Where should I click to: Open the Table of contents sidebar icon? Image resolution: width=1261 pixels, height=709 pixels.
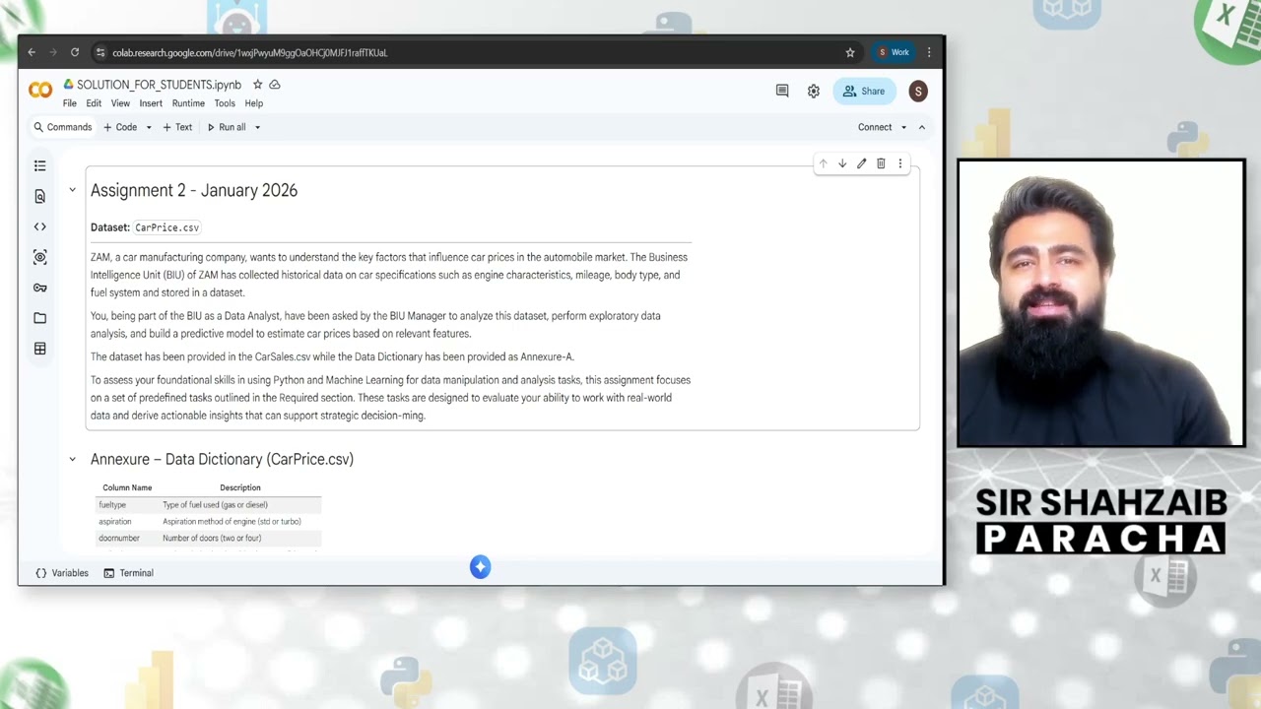coord(39,165)
